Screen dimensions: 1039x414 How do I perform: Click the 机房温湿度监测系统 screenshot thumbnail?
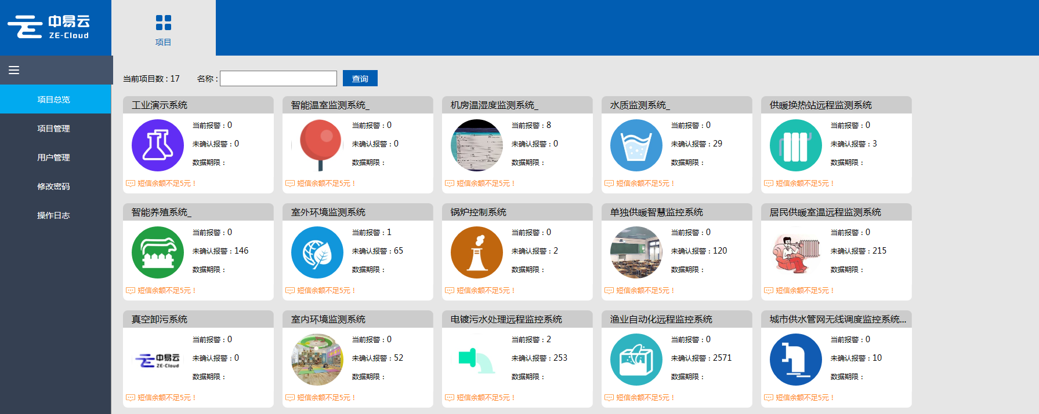[x=476, y=145]
